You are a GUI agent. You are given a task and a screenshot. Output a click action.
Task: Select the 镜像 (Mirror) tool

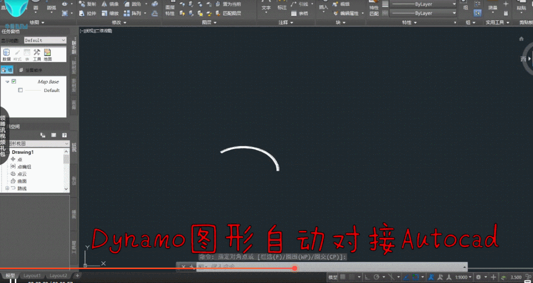pyautogui.click(x=109, y=4)
